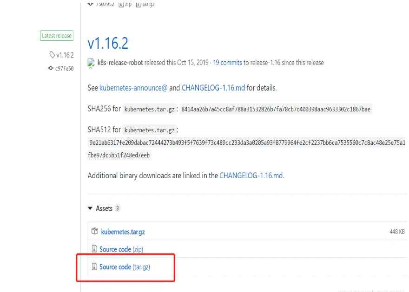This screenshot has height=292, width=409.
Task: Open CHANGELOG-1.16.md in the 'for details' sentence
Action: (213, 88)
